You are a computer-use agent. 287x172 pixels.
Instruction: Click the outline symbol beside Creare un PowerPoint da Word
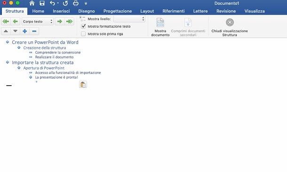(x=8, y=42)
